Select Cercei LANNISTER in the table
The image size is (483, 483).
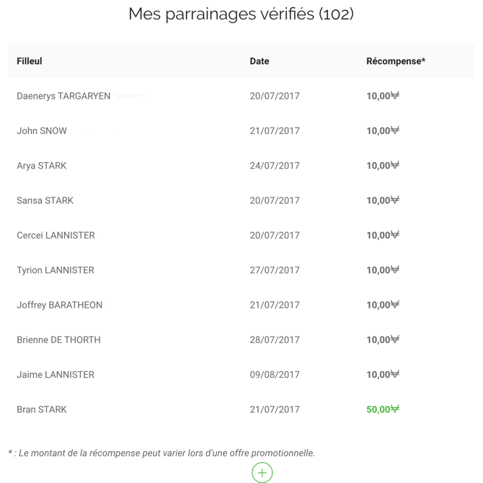coord(56,235)
